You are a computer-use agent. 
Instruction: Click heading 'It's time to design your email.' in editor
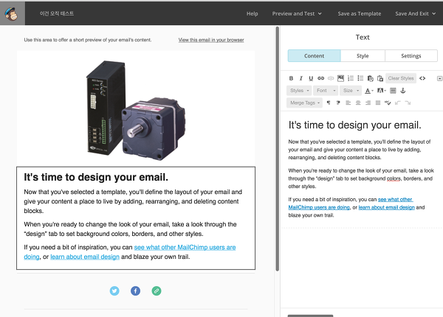(354, 125)
